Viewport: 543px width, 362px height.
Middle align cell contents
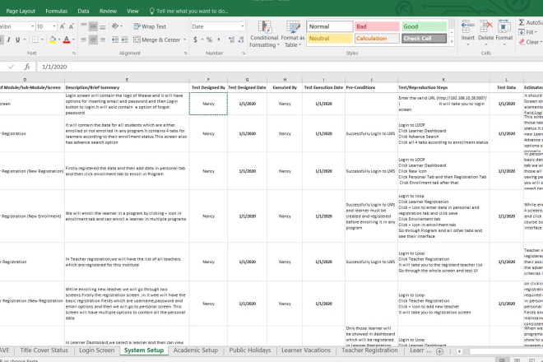(93, 26)
